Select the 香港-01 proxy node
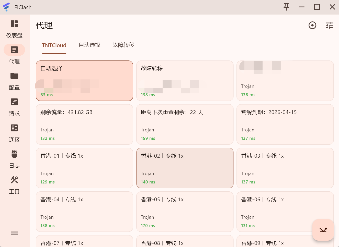The width and height of the screenshot is (339, 247). pyautogui.click(x=84, y=168)
